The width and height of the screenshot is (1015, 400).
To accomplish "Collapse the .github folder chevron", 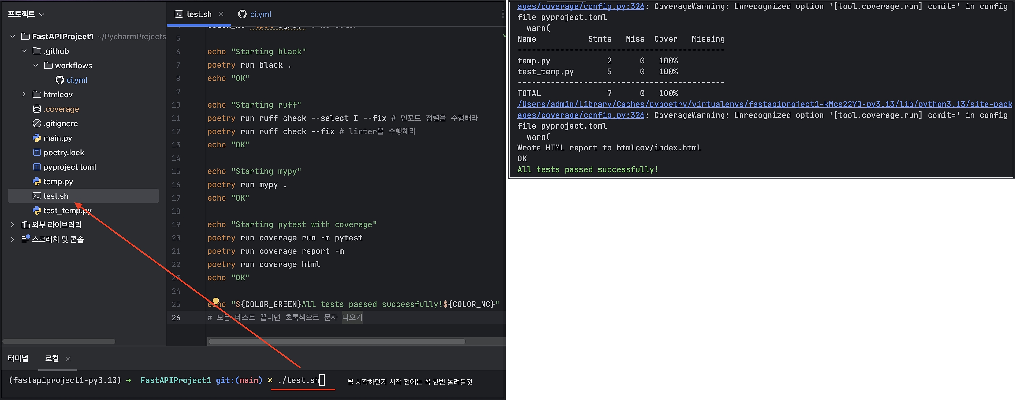I will (24, 51).
